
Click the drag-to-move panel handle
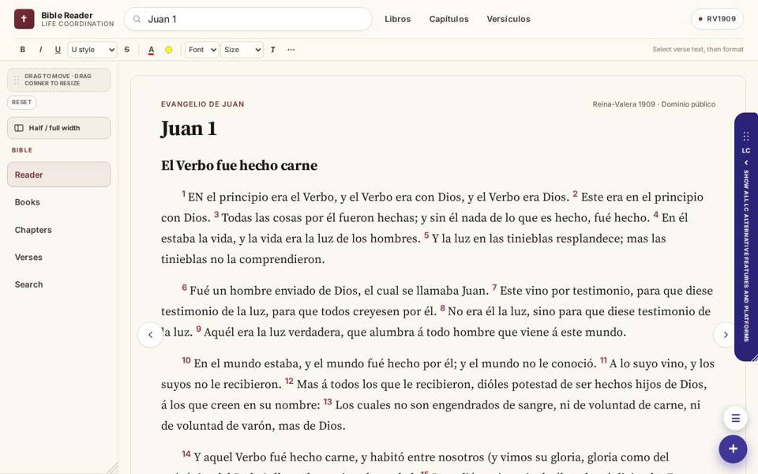59,80
